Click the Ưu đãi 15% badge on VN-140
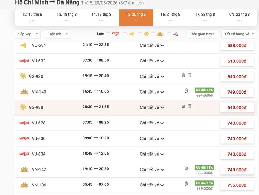This screenshot has width=259, height=195. tap(204, 90)
